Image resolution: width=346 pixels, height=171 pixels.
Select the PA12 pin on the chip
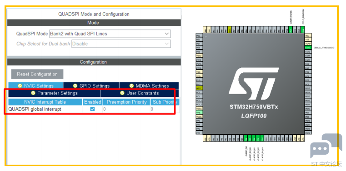point(308,52)
